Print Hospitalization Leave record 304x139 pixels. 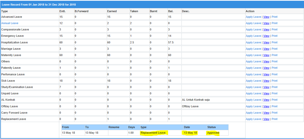click(x=274, y=42)
